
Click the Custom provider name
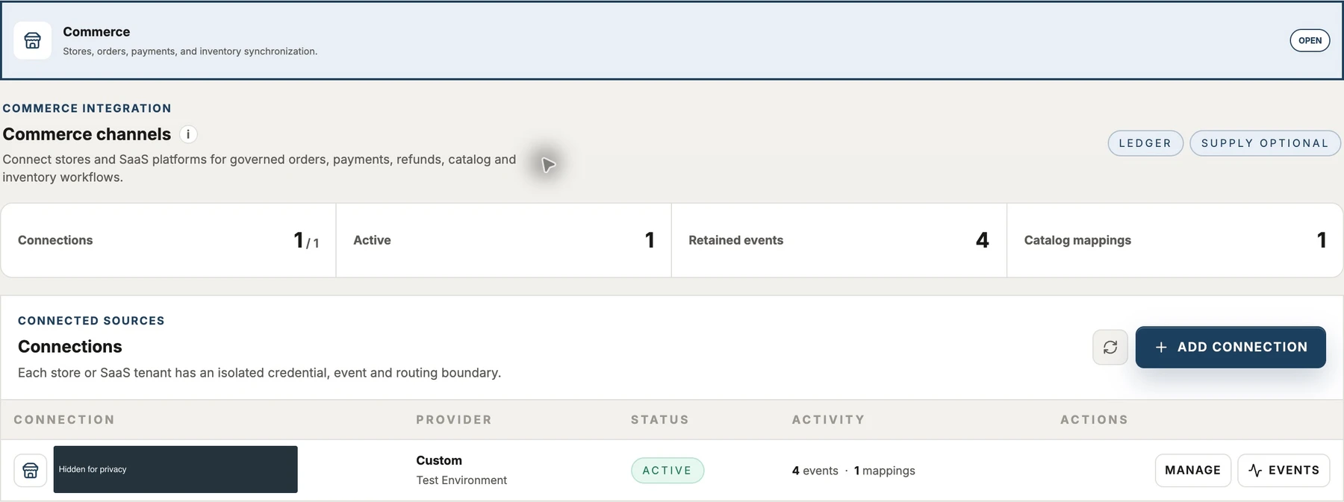pyautogui.click(x=439, y=460)
